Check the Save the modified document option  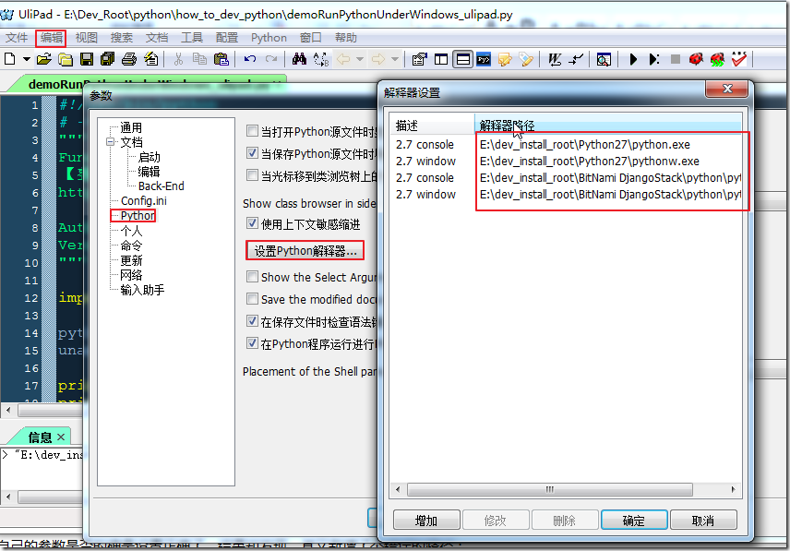253,299
